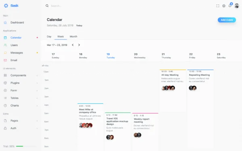Click attendee avatars on Repeating Meeting
This screenshot has width=242, height=151.
tap(193, 88)
